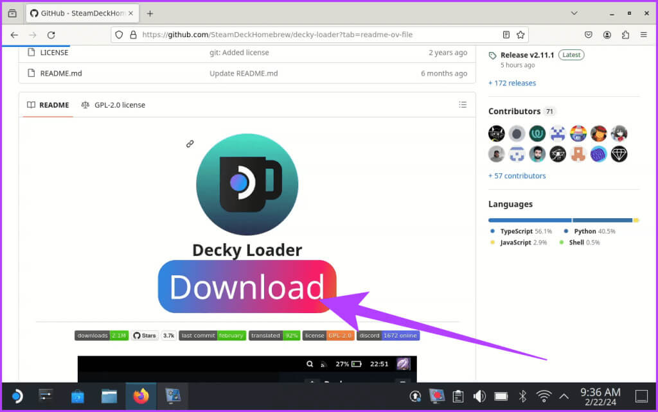This screenshot has height=412, width=658.
Task: Open the Firefox hamburger application menu
Action: [643, 35]
